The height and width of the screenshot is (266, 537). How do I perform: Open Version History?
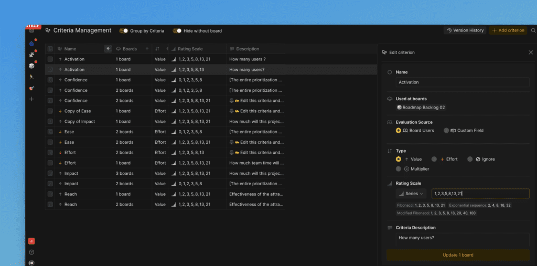pos(465,30)
